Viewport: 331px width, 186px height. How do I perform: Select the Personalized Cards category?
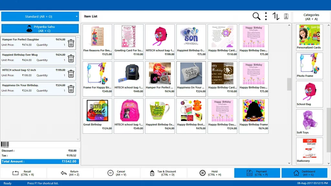click(309, 37)
